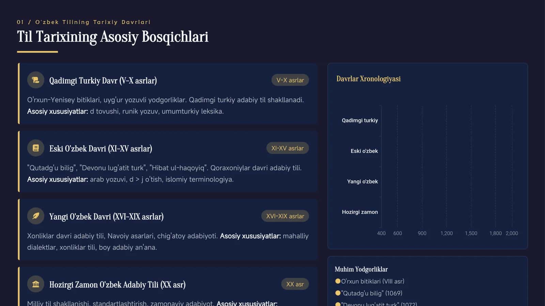Click the text arab yozuvi, d > j o'tish
The height and width of the screenshot is (306, 545).
pyautogui.click(x=126, y=179)
